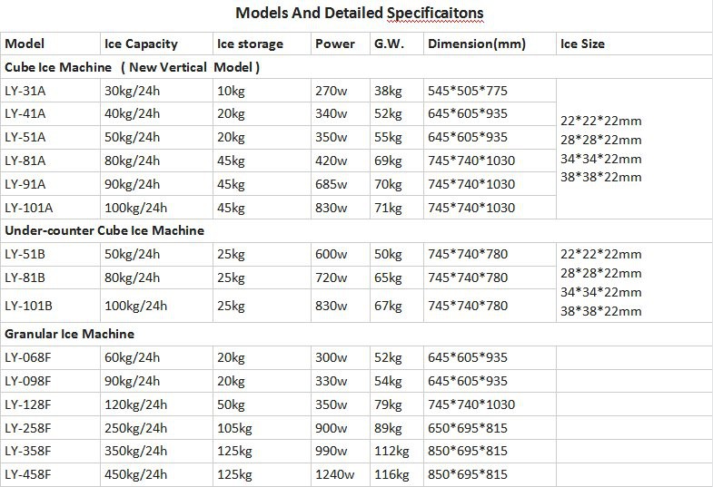This screenshot has height=487, width=713.
Task: Select the "Ice Size" column header
Action: (583, 44)
